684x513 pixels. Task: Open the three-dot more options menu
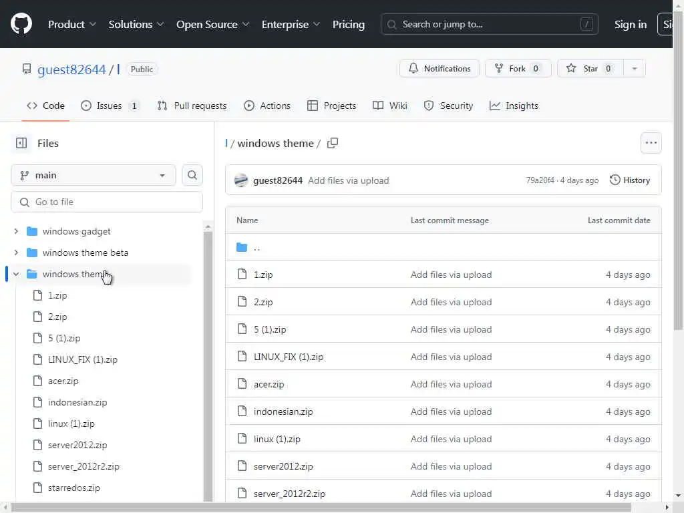click(651, 143)
